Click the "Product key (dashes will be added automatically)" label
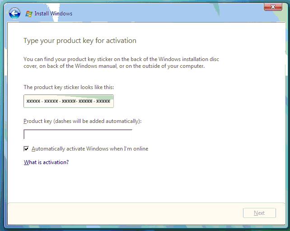The height and width of the screenshot is (231, 290). click(x=82, y=121)
